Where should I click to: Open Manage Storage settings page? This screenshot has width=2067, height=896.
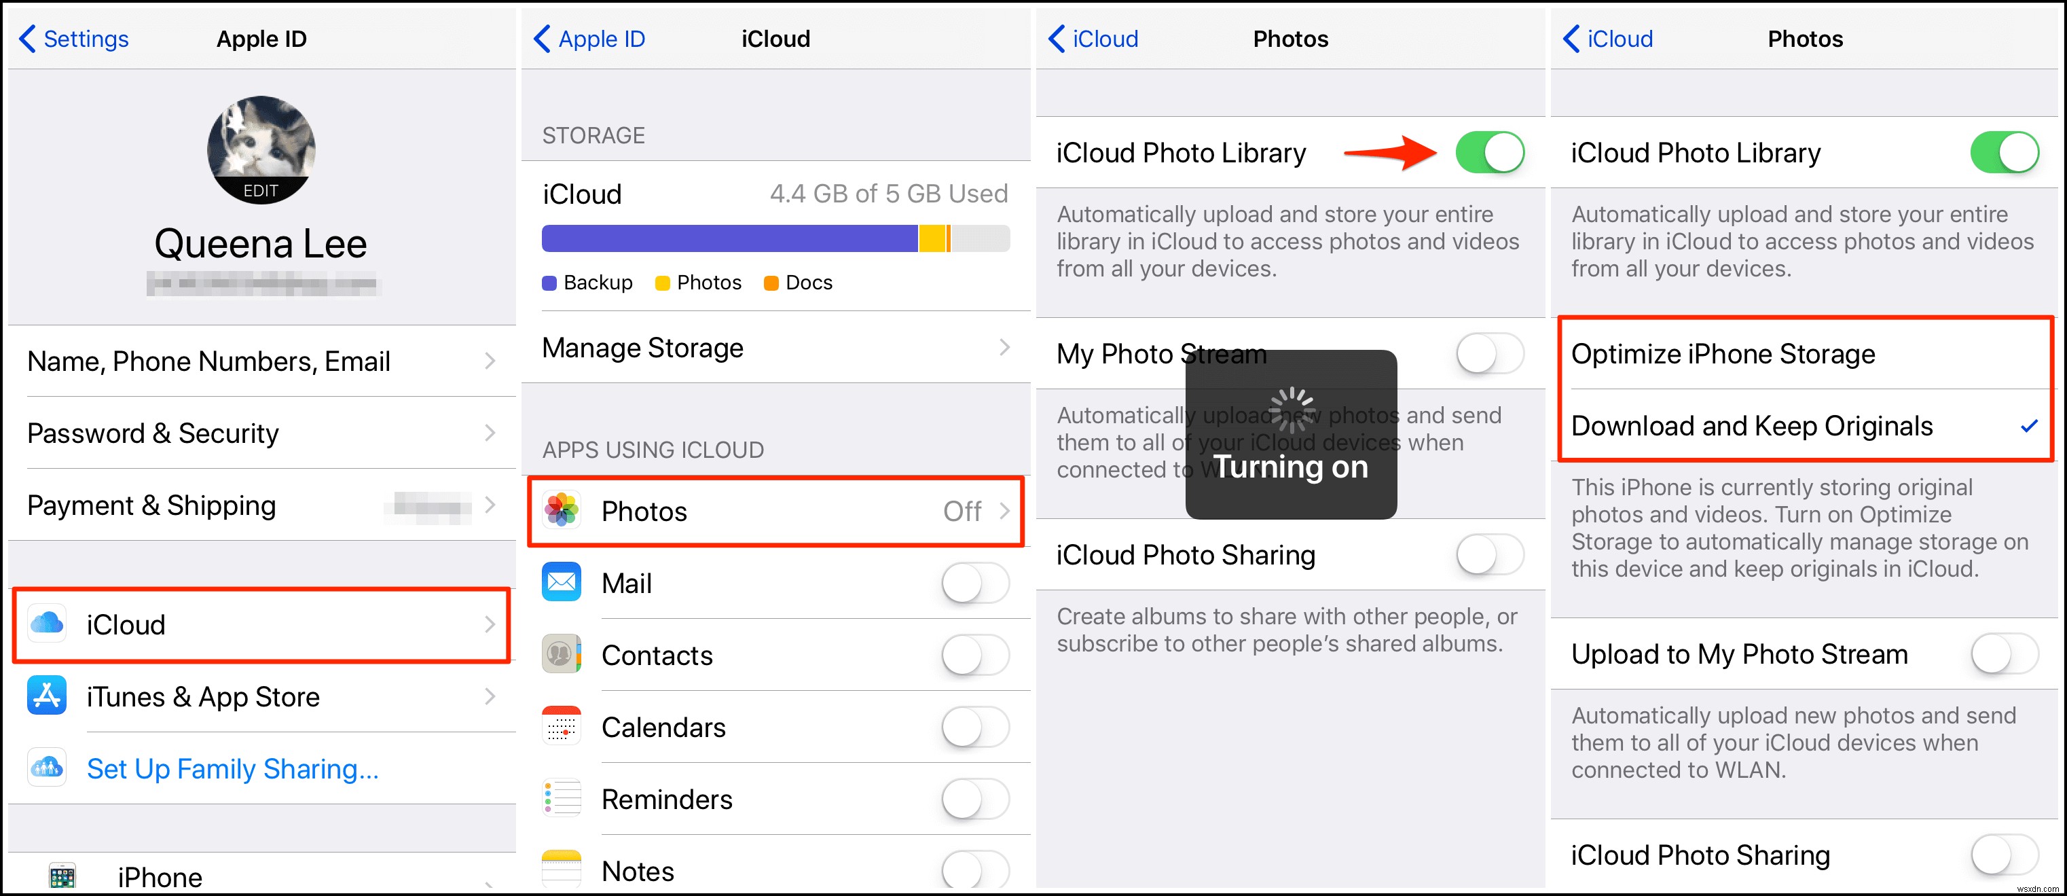coord(774,350)
